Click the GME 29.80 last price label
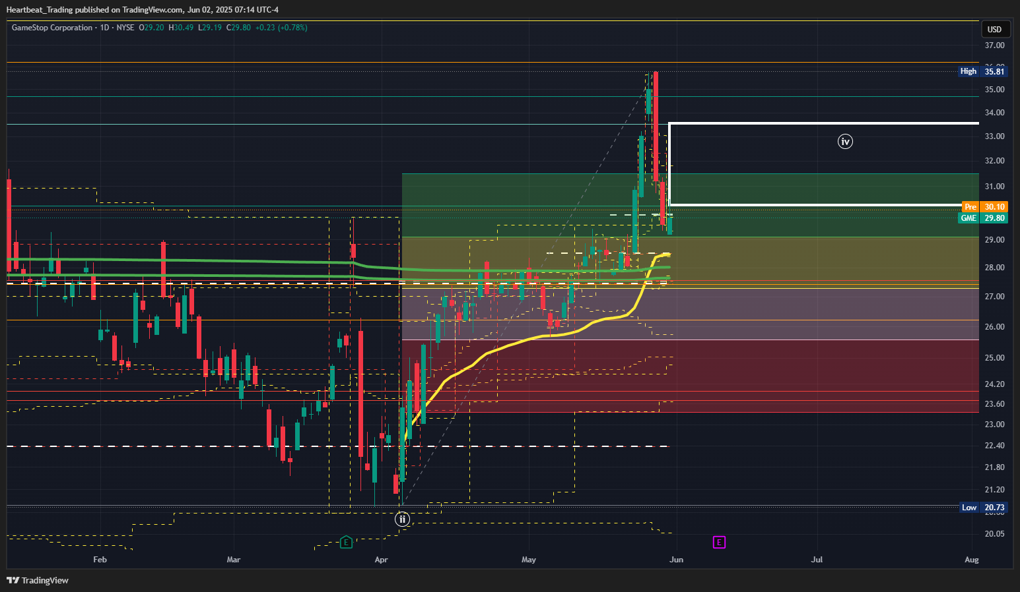 pyautogui.click(x=982, y=218)
